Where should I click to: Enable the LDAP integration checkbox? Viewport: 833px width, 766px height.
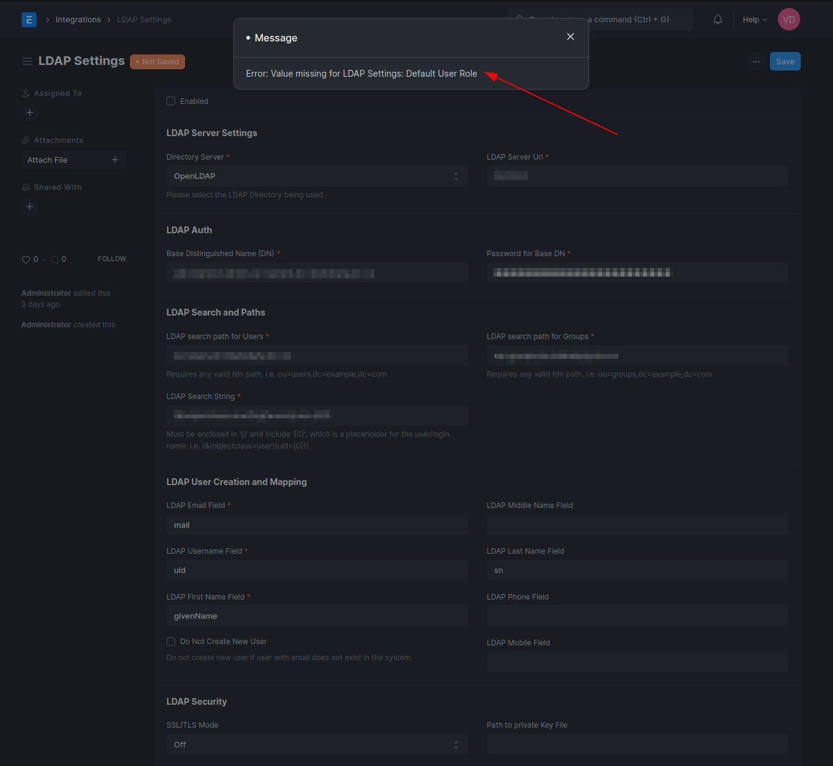click(x=171, y=101)
